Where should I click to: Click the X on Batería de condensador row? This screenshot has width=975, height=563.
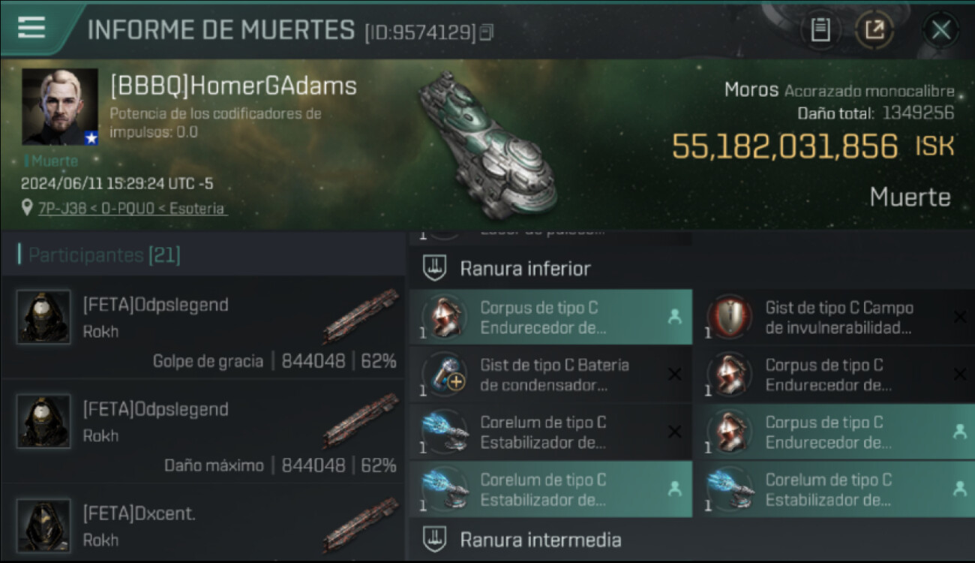coord(674,374)
